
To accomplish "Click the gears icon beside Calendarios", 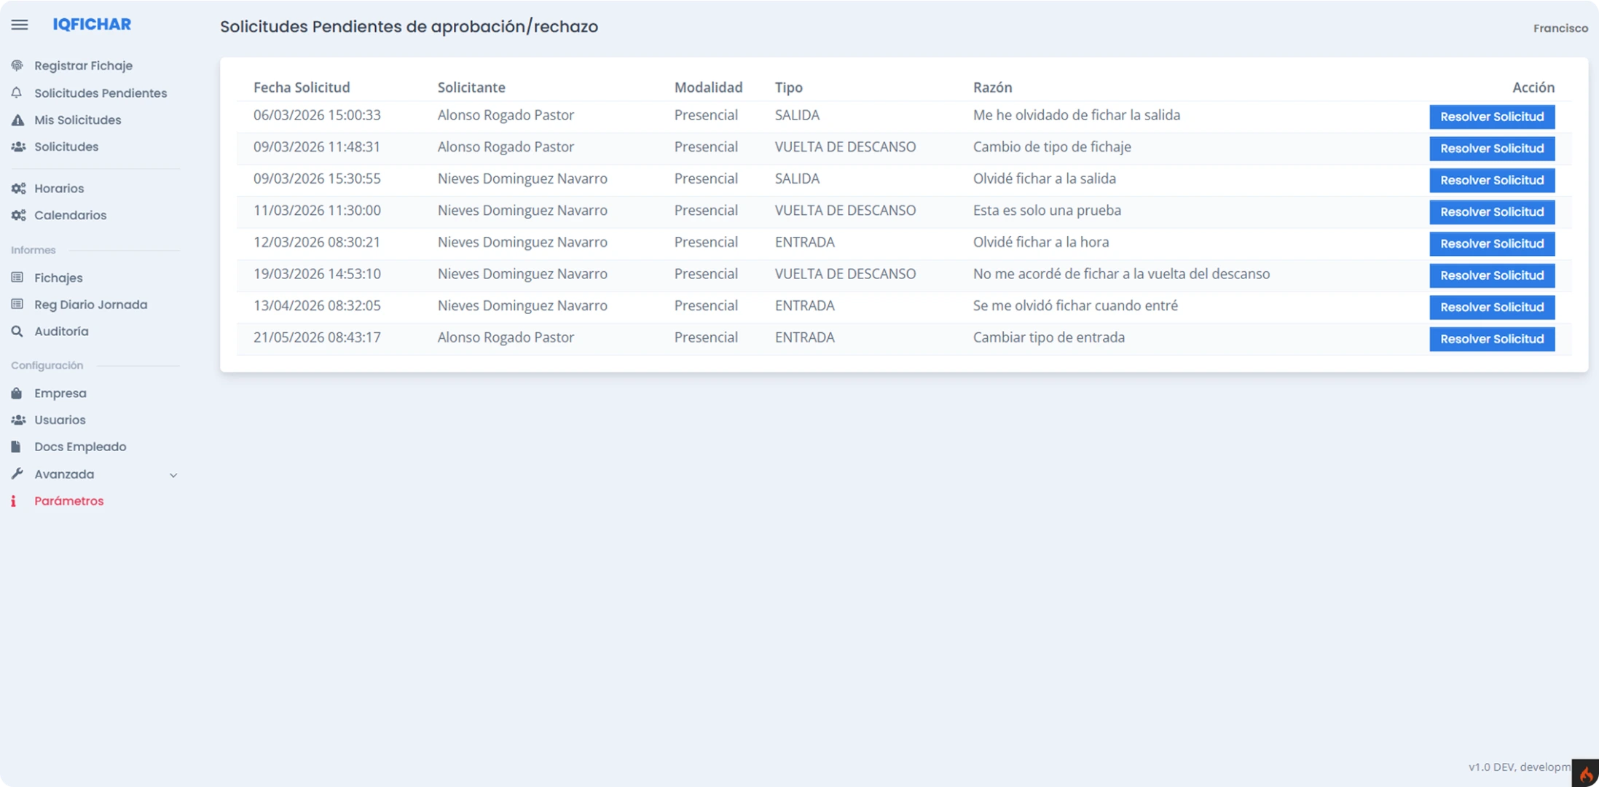I will pos(18,215).
